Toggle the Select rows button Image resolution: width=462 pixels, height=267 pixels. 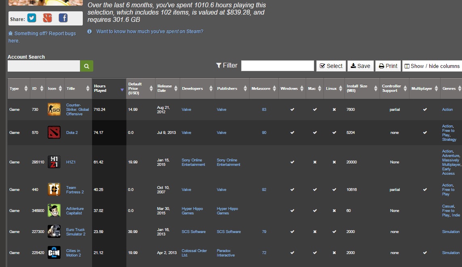click(x=331, y=66)
